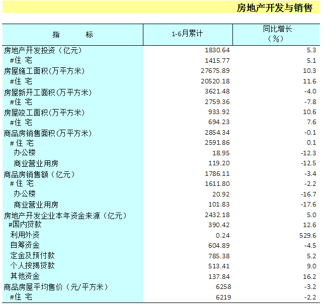
Task: Click the 1-6月累计 column header
Action: 187,34
